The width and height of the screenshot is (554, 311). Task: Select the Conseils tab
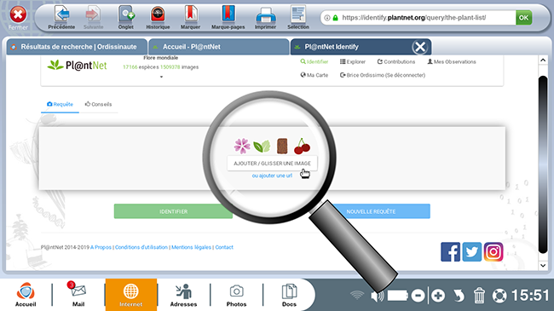click(x=98, y=104)
